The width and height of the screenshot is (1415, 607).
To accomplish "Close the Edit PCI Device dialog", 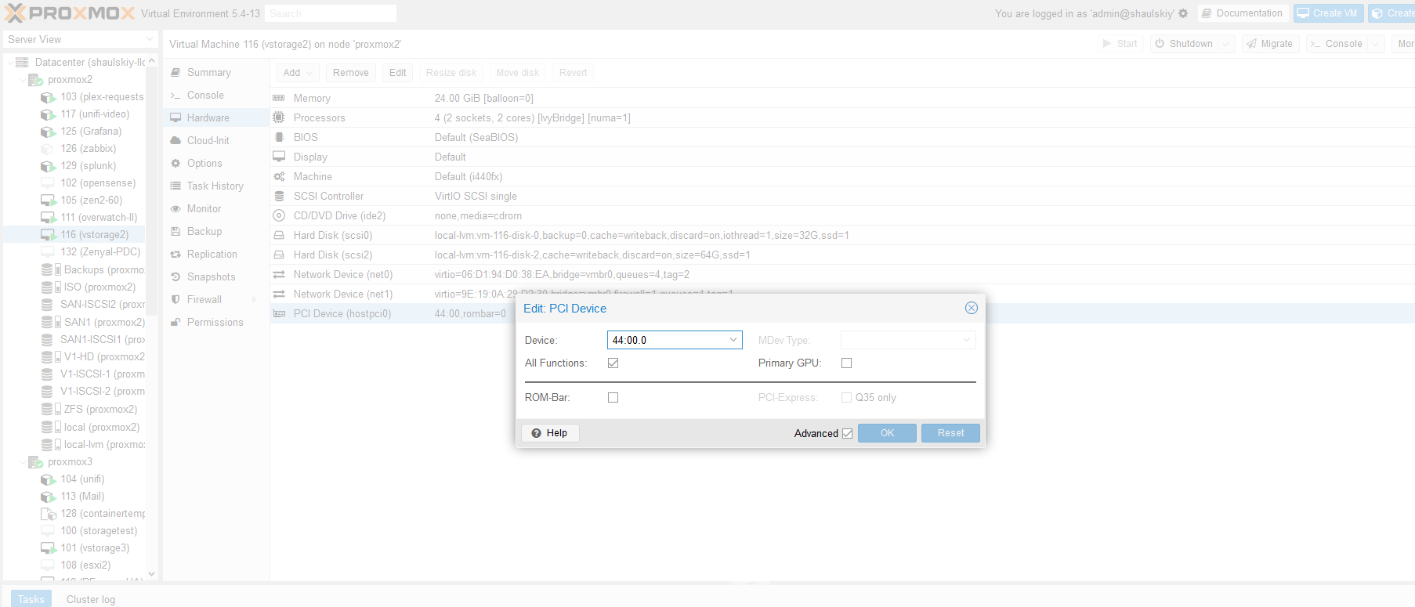I will [972, 309].
